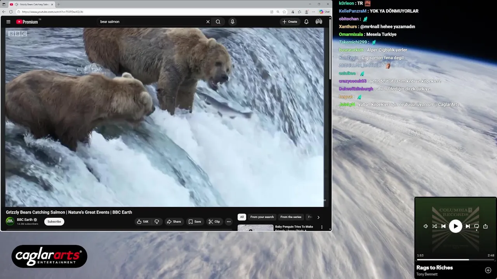
Task: Open the BBC Earth channel name
Action: click(25, 220)
